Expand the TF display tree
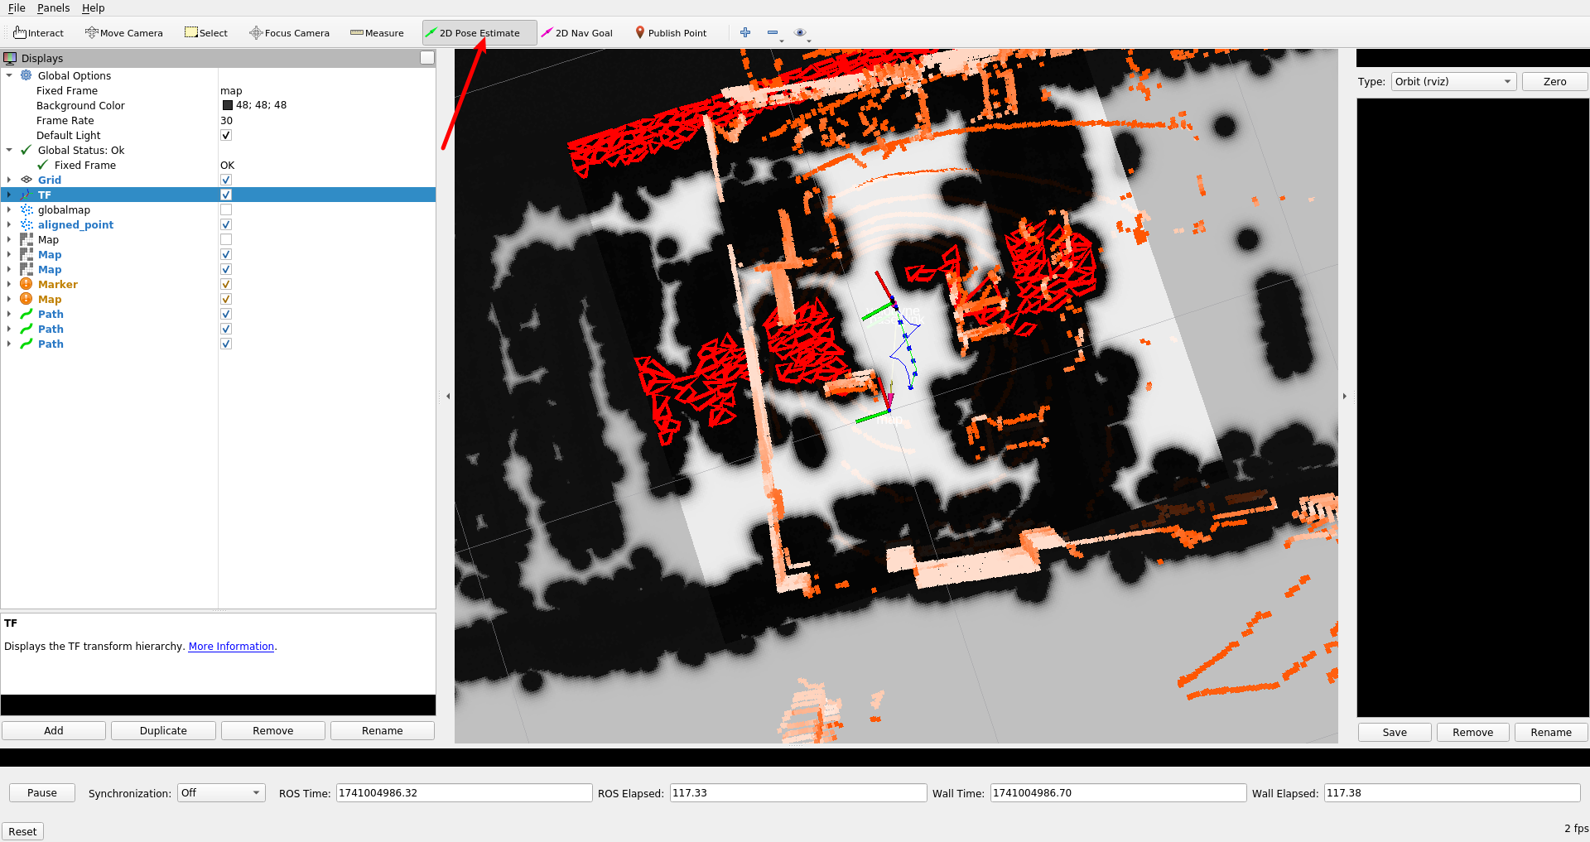The image size is (1590, 842). (8, 195)
